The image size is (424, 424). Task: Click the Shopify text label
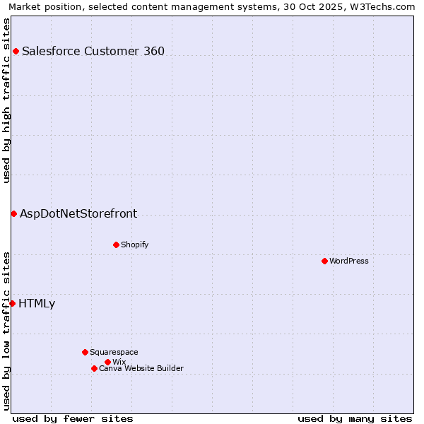(135, 245)
